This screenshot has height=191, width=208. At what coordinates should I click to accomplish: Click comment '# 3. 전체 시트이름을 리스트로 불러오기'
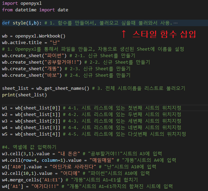pos(139,88)
